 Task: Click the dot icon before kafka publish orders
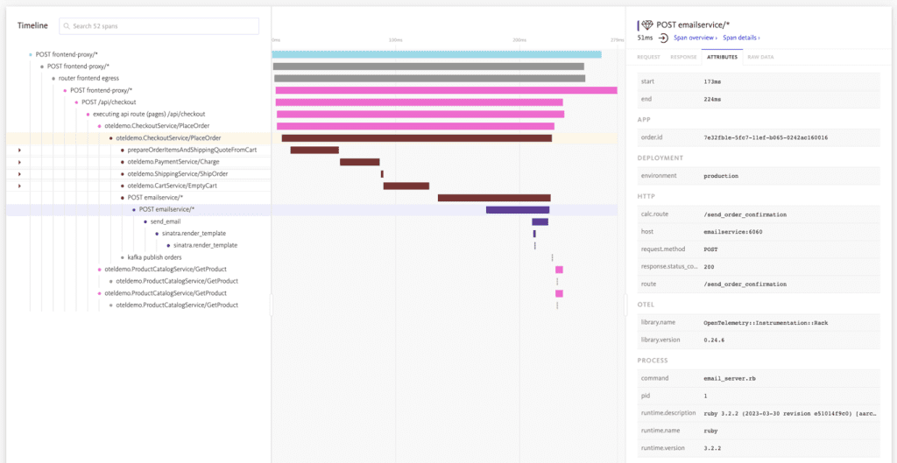(x=123, y=257)
